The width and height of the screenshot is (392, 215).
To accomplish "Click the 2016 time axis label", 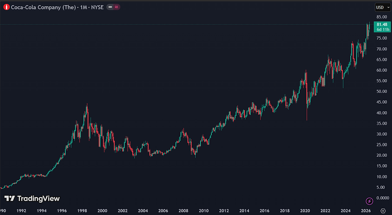I will pyautogui.click(x=264, y=211).
